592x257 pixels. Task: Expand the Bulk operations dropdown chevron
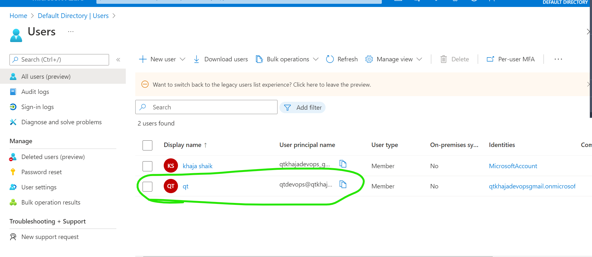pyautogui.click(x=316, y=59)
